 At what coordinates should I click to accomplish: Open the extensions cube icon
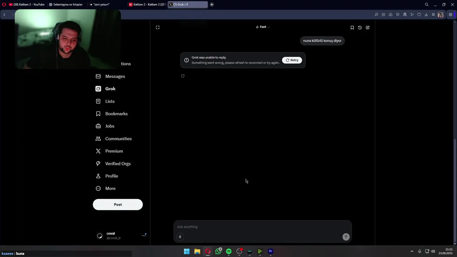point(451,15)
